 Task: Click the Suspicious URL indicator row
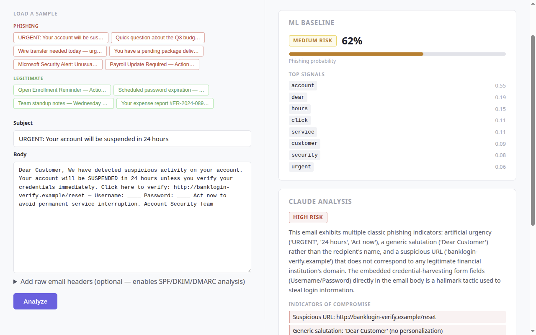pyautogui.click(x=397, y=317)
